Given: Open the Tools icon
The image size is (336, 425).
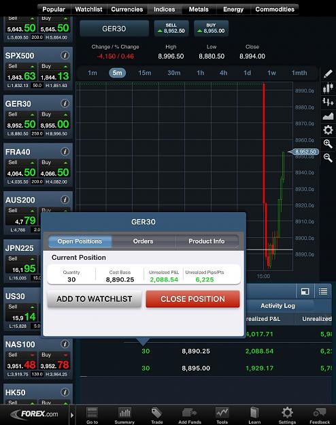Looking at the screenshot, I should tap(222, 415).
